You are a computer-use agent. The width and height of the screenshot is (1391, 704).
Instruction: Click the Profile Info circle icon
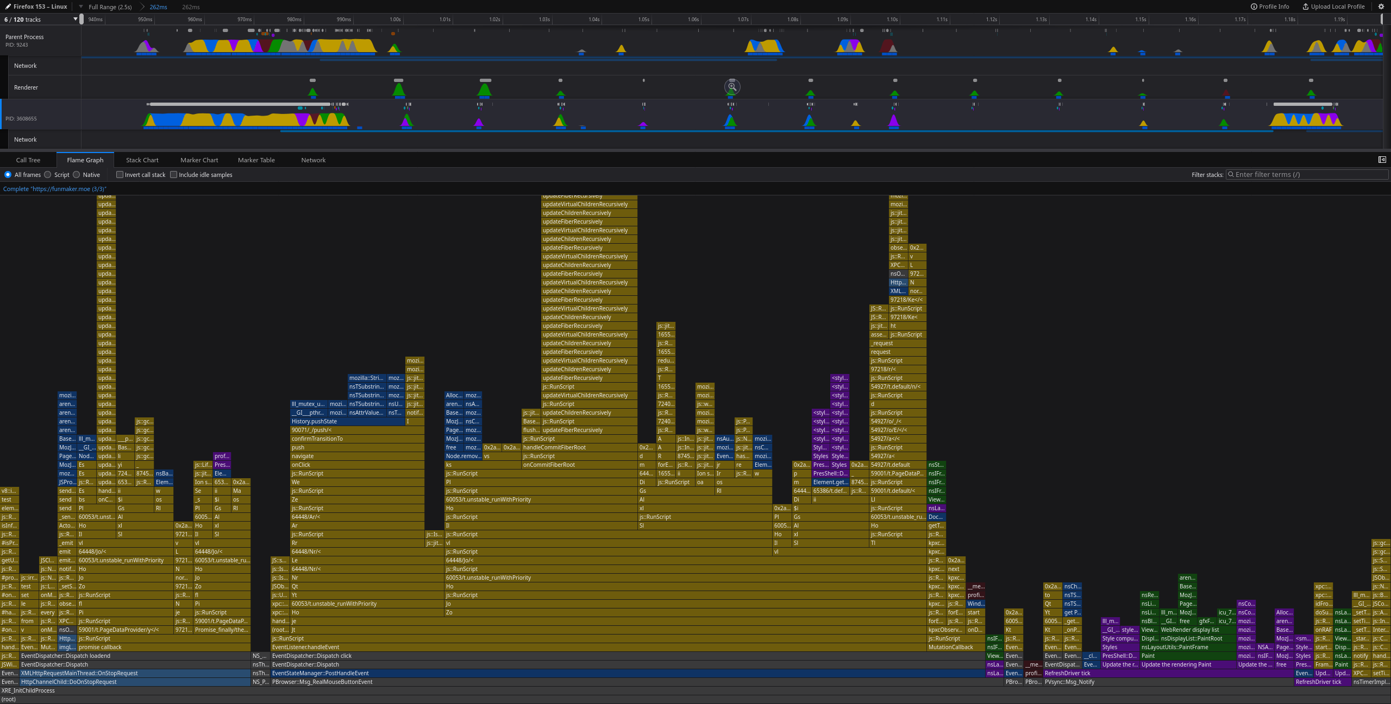pyautogui.click(x=1254, y=7)
